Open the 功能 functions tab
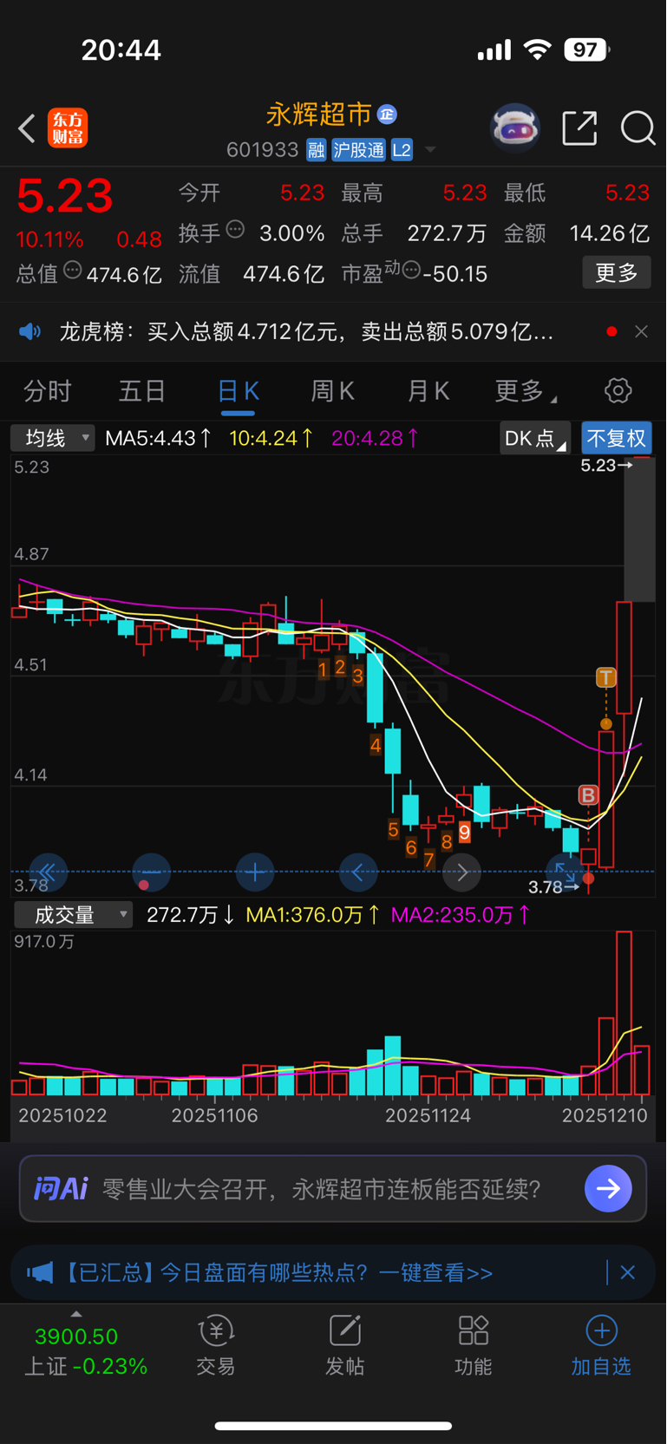Screen dimensions: 667x1444 point(473,1346)
